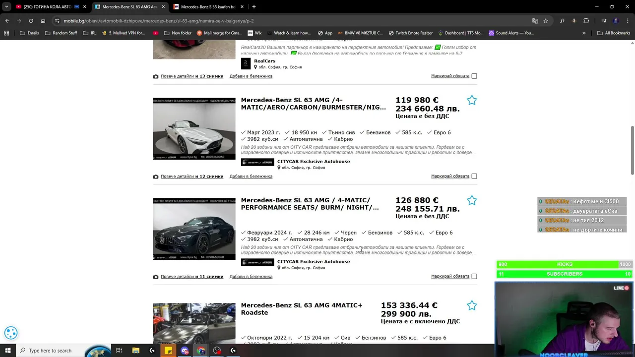Open the tab search dropdown arrow
The image size is (635, 357).
[x=6, y=7]
